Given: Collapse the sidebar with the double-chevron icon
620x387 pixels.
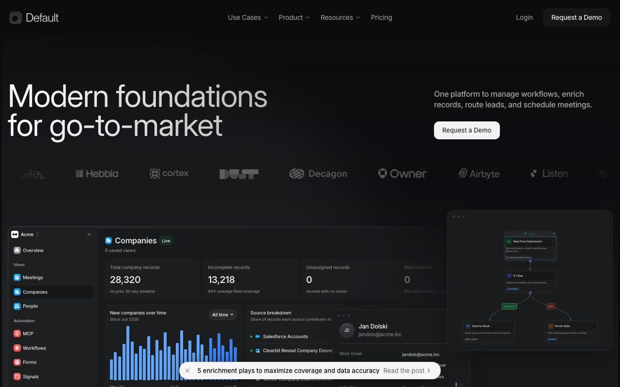Looking at the screenshot, I should [x=89, y=234].
